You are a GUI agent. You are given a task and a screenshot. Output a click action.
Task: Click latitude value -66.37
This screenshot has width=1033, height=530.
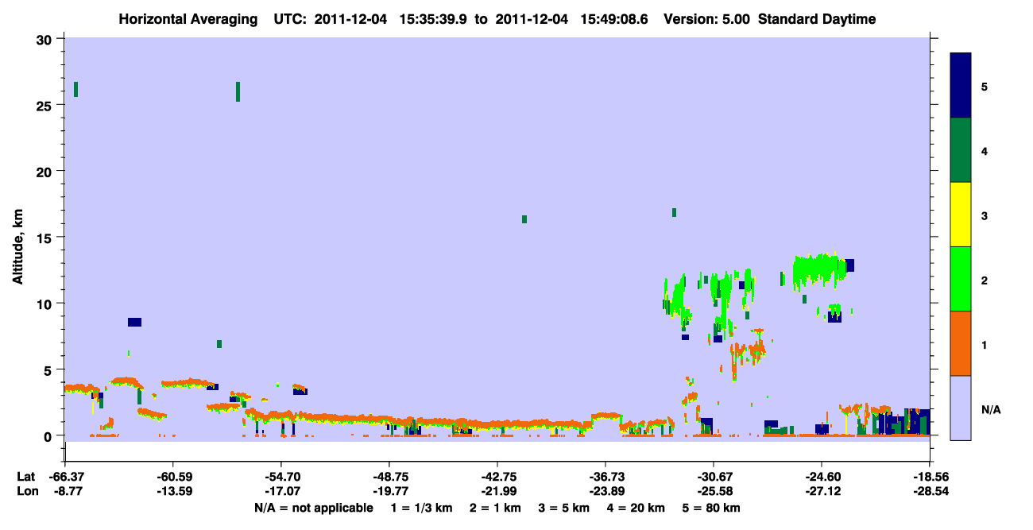(x=65, y=476)
